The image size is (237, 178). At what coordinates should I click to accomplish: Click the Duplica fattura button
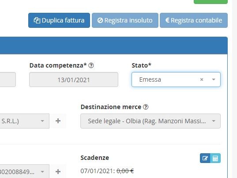click(59, 20)
